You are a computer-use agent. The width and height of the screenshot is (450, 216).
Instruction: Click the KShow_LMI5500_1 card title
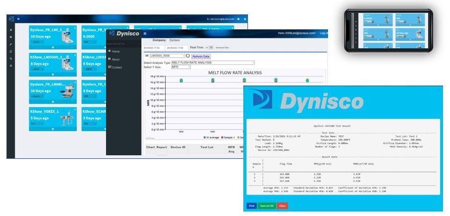tap(46, 57)
